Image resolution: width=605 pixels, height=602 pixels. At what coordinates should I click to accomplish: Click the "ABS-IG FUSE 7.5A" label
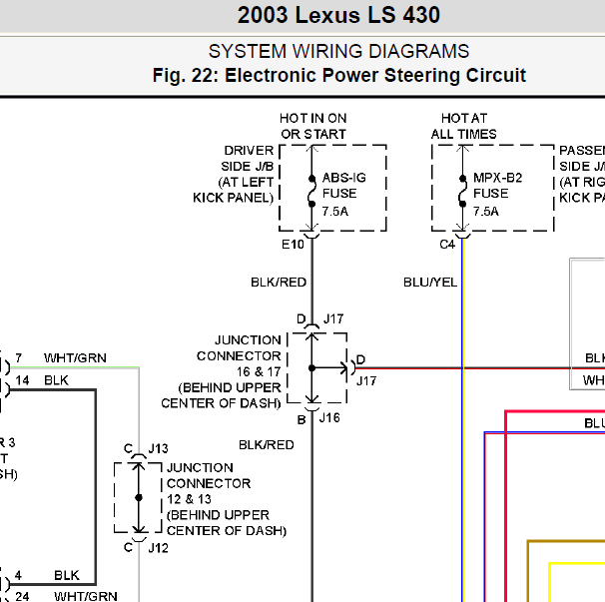(x=343, y=195)
